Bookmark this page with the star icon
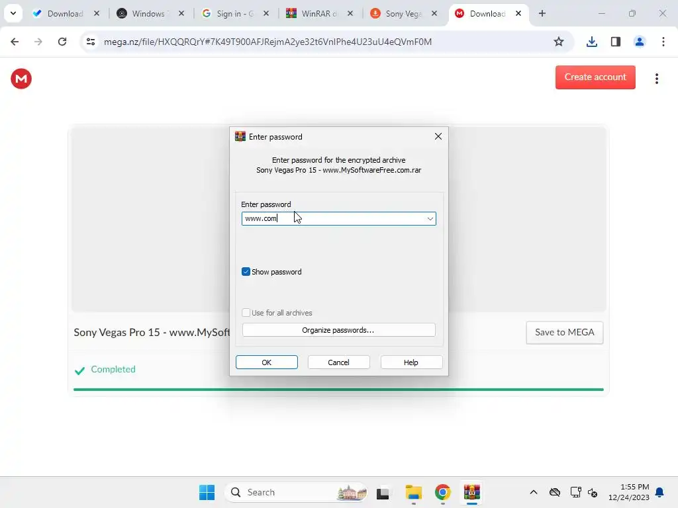 (559, 42)
